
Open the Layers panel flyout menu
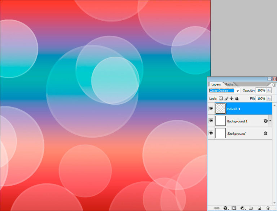[x=274, y=85]
